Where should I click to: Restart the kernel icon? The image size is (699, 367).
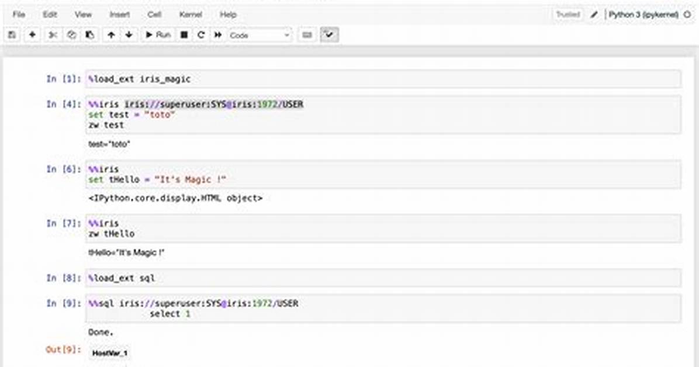(201, 35)
